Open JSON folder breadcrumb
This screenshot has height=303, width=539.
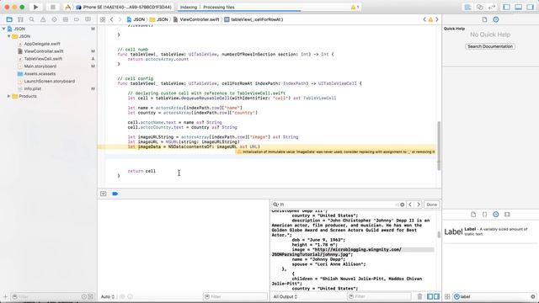tap(159, 19)
